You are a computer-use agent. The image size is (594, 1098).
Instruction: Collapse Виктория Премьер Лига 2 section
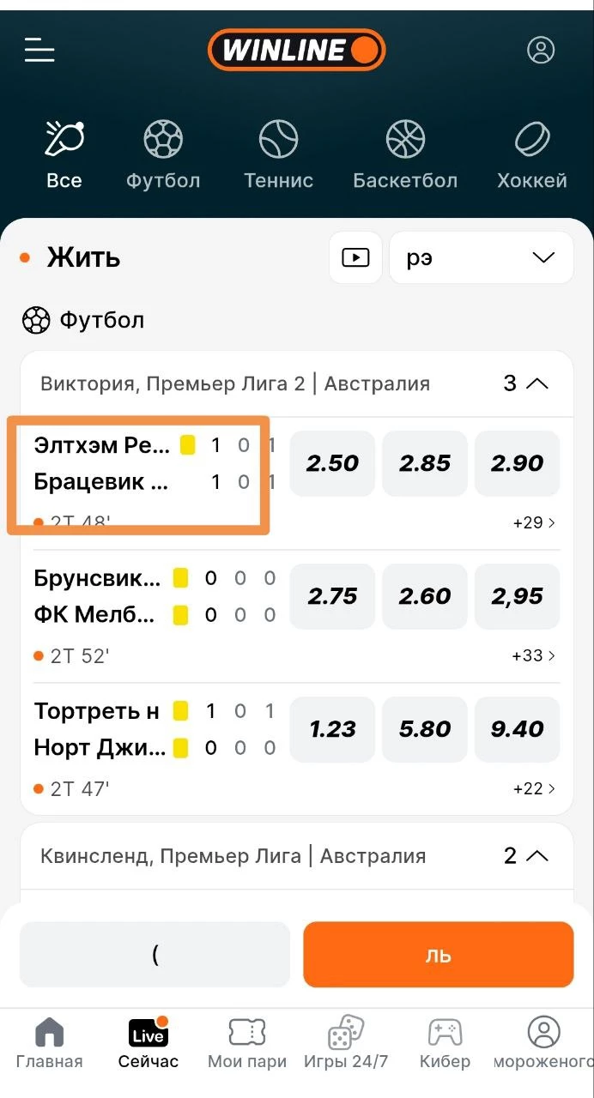pyautogui.click(x=536, y=383)
